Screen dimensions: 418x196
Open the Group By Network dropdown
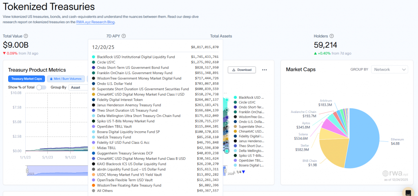[389, 69]
